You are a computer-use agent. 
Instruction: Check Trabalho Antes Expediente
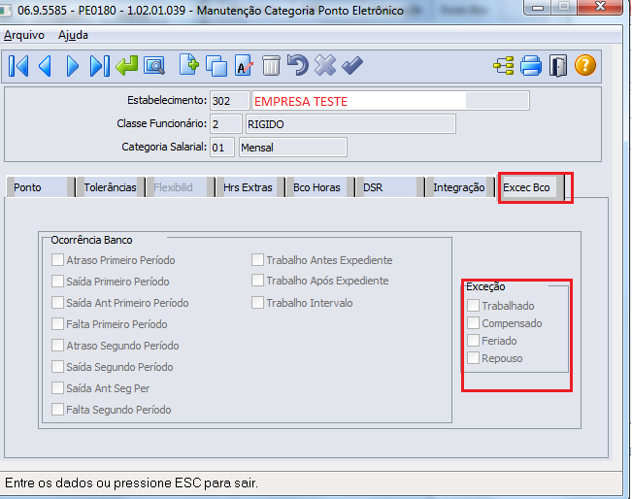pyautogui.click(x=257, y=259)
